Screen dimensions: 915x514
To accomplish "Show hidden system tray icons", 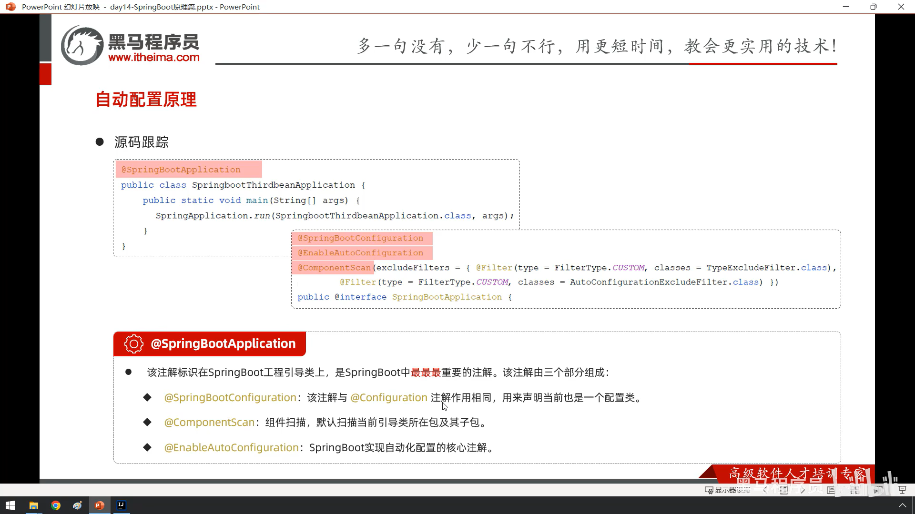I will 902,505.
